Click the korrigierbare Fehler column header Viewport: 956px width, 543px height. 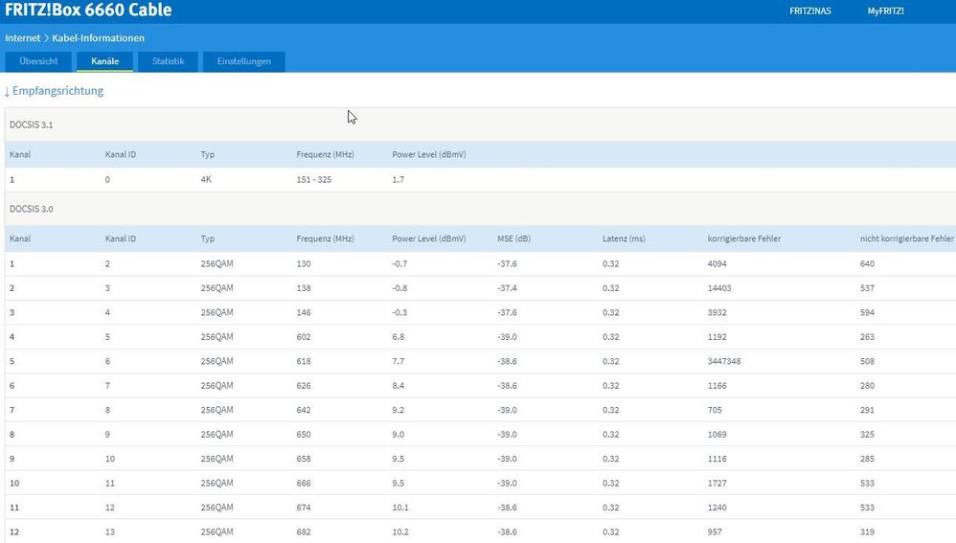(x=743, y=238)
